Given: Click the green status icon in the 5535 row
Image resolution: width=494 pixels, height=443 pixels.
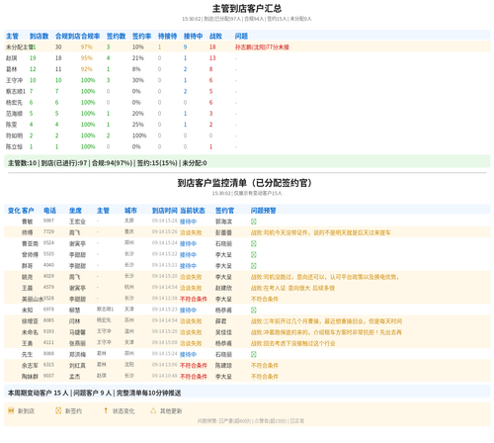Looking at the screenshot, I should 254,255.
